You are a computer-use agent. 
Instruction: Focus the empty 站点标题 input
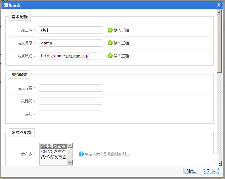70,88
